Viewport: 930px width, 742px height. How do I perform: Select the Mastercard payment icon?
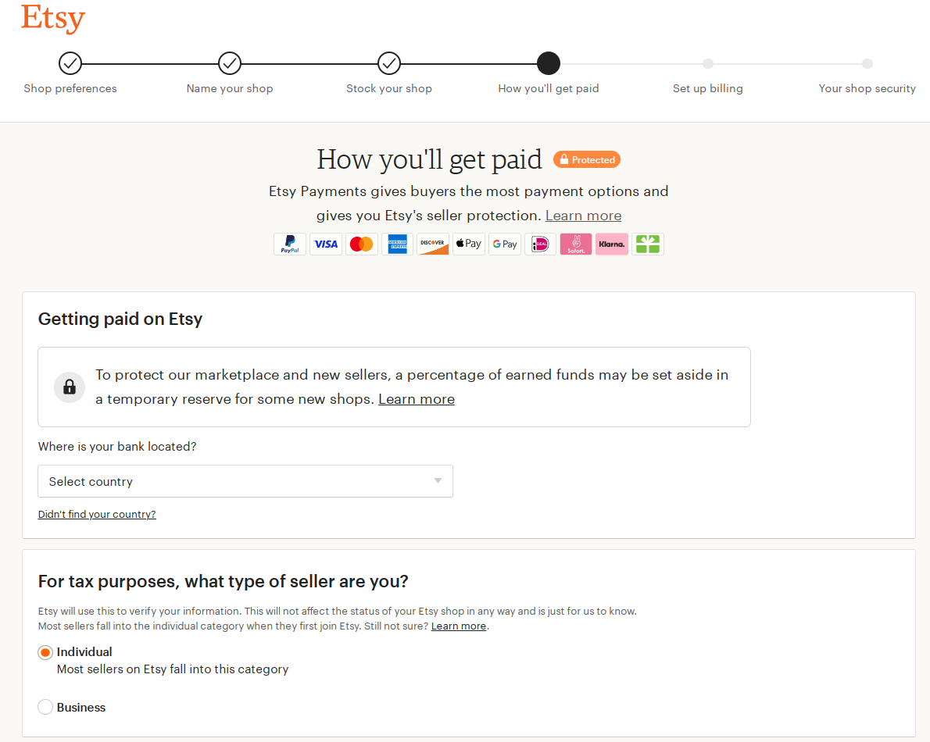coord(362,244)
